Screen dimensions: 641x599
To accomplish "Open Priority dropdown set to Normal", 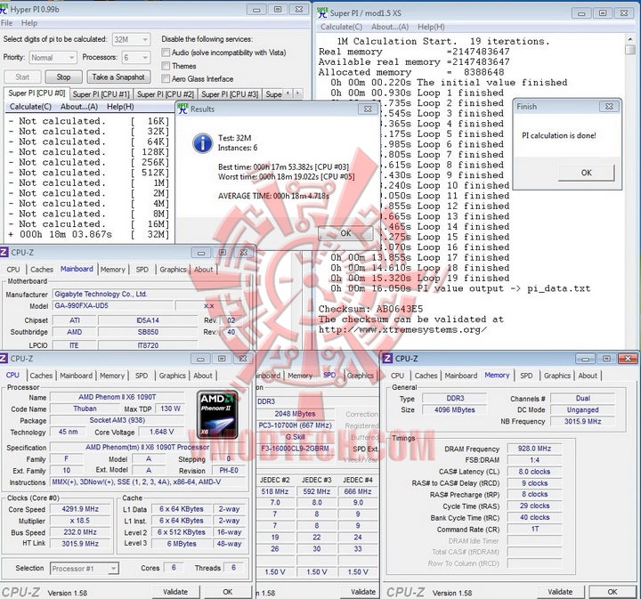I will [x=53, y=58].
